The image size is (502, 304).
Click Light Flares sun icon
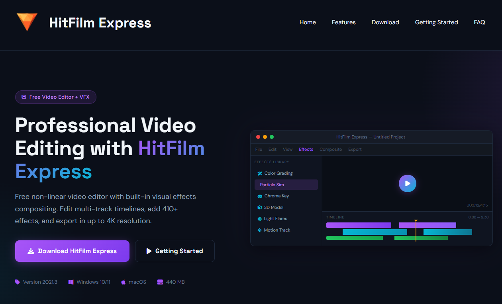(260, 219)
